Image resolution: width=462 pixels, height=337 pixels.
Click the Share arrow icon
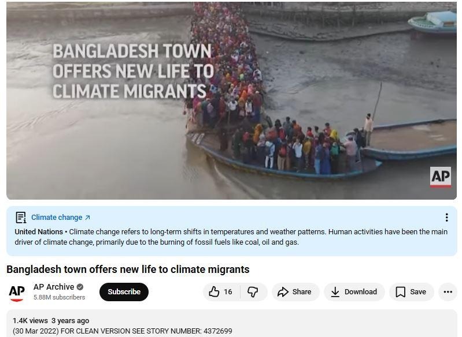283,292
